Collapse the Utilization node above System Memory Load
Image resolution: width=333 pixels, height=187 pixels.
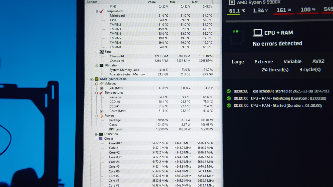(x=97, y=66)
